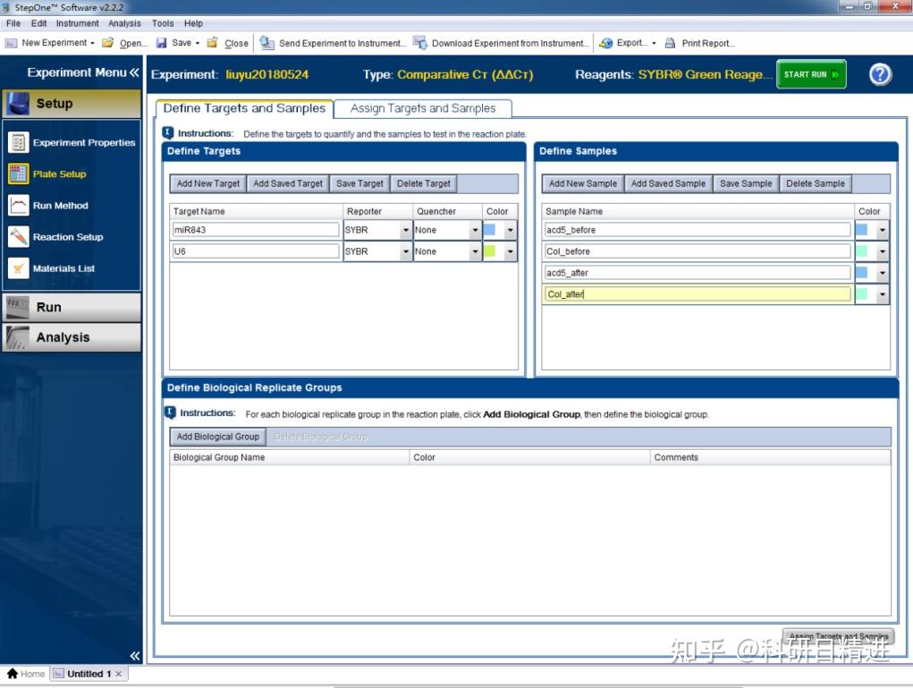The width and height of the screenshot is (913, 688).
Task: Click the miR843 target name field
Action: point(255,230)
